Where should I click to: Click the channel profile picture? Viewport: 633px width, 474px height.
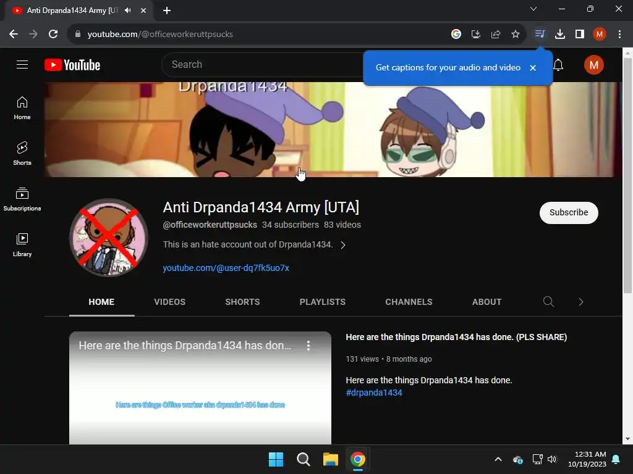tap(109, 238)
